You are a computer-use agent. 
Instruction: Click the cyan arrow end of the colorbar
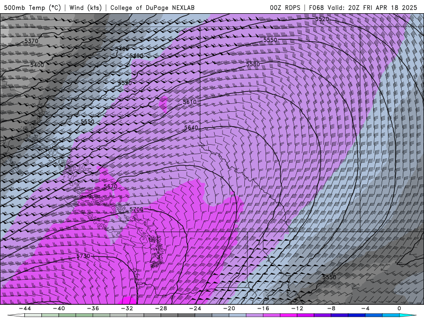(408, 315)
